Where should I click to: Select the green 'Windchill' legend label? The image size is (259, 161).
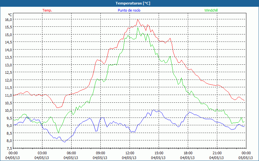click(211, 10)
